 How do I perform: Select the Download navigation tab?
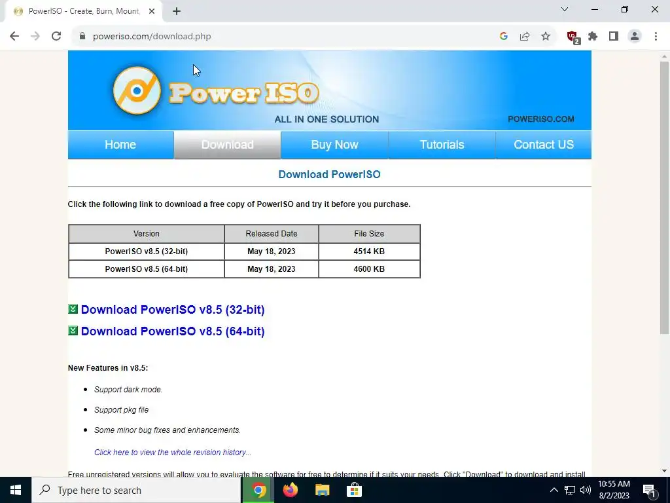pos(227,145)
